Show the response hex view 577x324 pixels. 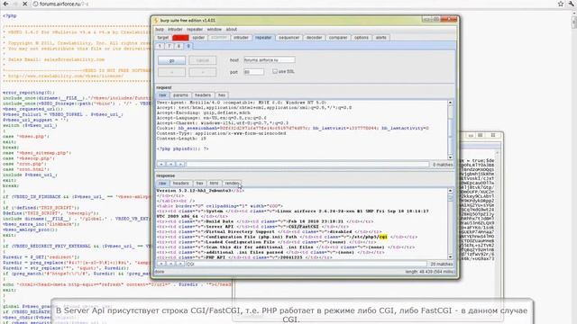point(199,184)
